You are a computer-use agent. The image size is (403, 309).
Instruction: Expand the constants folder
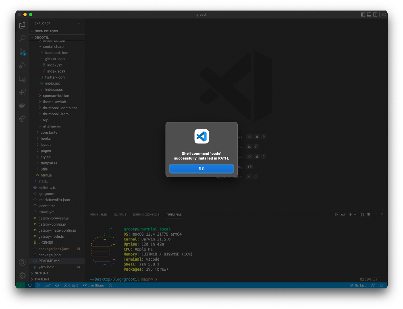[57, 133]
